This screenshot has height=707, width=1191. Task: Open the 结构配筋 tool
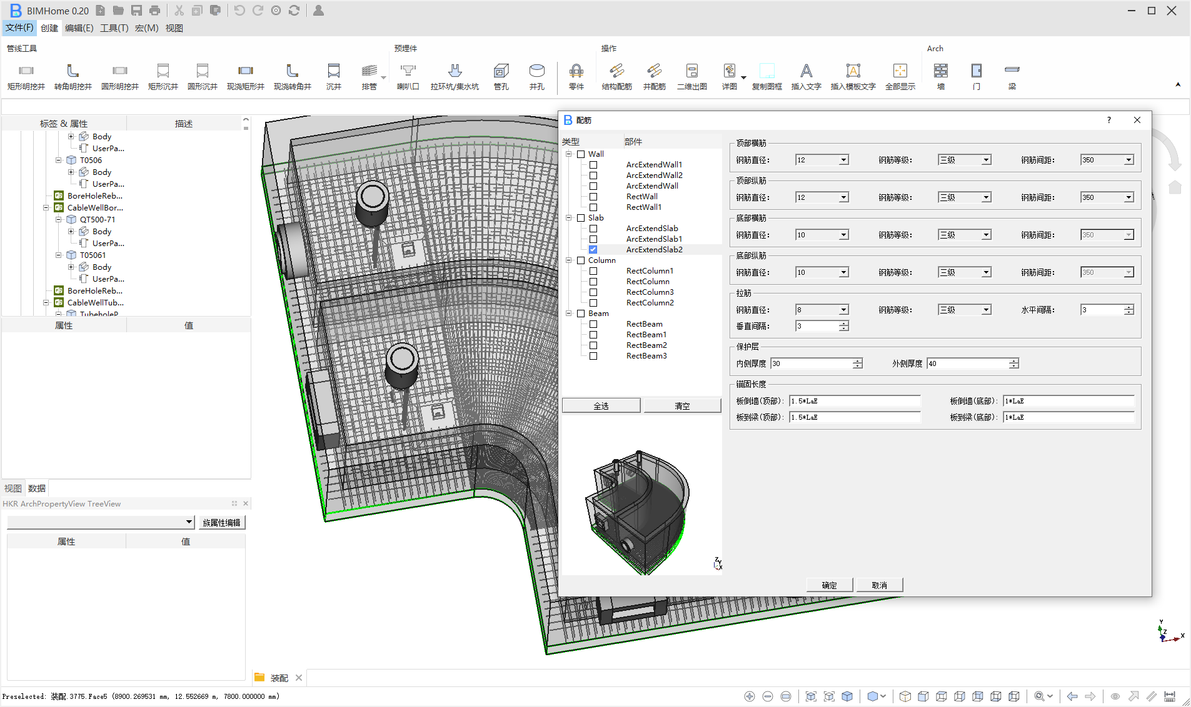click(617, 77)
